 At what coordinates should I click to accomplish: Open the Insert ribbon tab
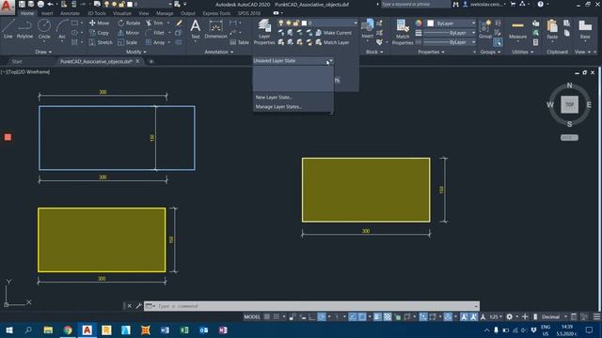point(47,13)
